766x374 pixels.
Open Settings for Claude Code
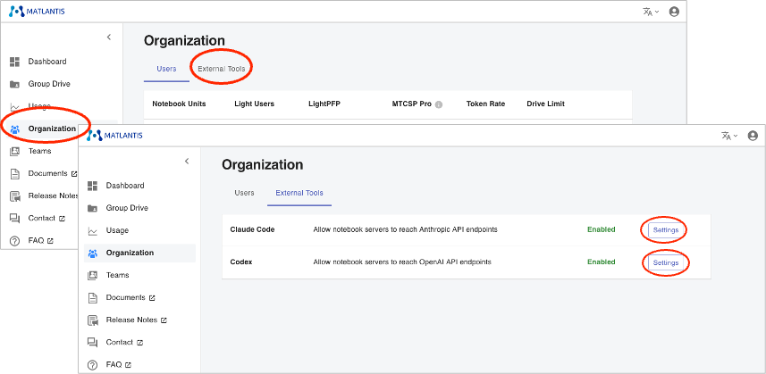pos(666,230)
